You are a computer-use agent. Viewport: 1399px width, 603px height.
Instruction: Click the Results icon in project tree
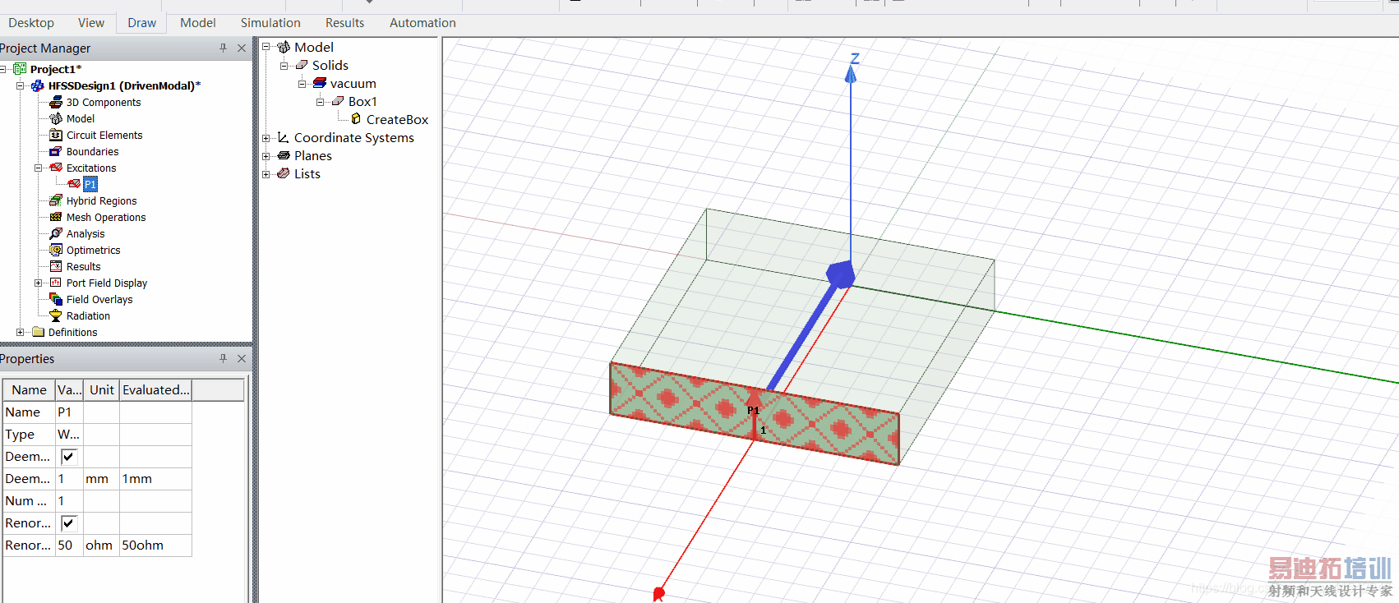pyautogui.click(x=56, y=266)
